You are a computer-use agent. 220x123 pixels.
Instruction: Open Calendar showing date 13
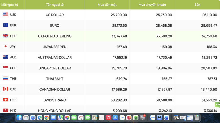[x=81, y=118]
